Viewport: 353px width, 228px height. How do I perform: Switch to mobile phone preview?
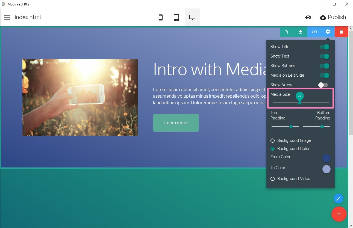(161, 17)
